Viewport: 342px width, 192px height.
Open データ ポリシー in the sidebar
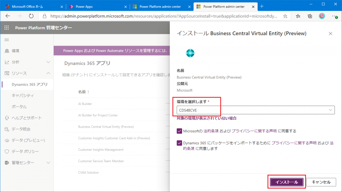25,152
